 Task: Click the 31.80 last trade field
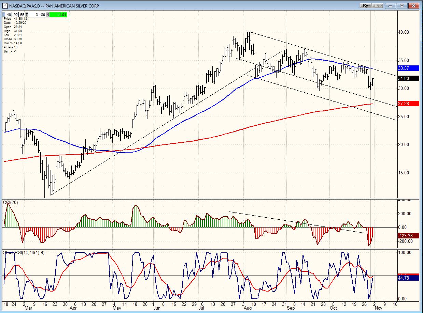tap(38, 15)
